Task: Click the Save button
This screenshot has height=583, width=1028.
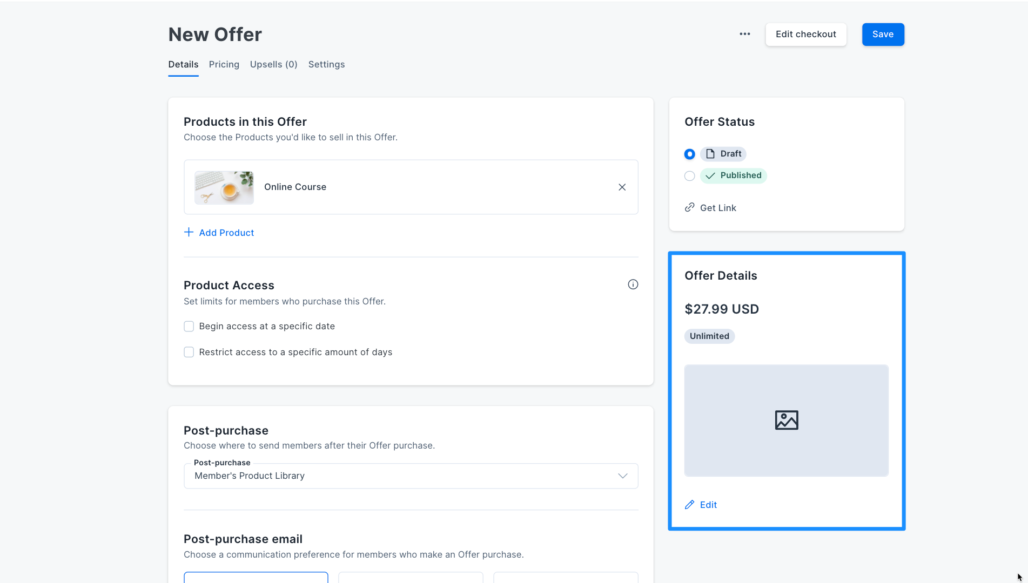Action: (883, 35)
